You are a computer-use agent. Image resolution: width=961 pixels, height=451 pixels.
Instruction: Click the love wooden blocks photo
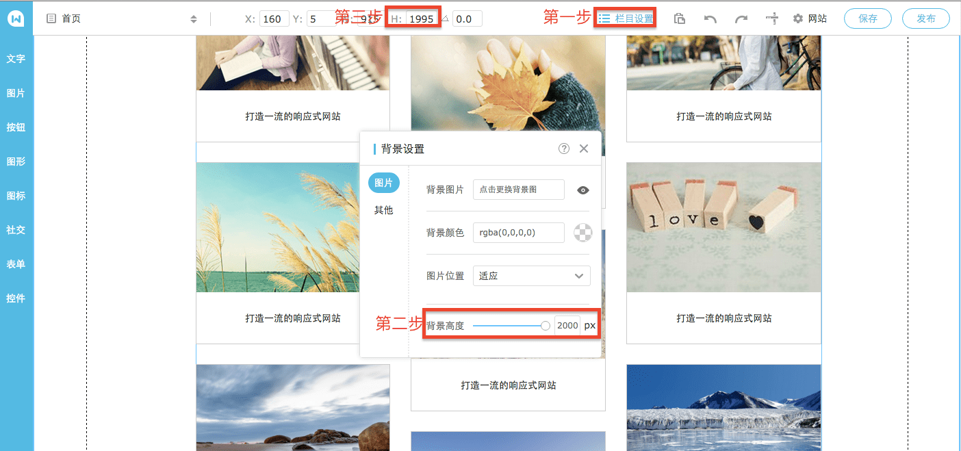pyautogui.click(x=723, y=227)
